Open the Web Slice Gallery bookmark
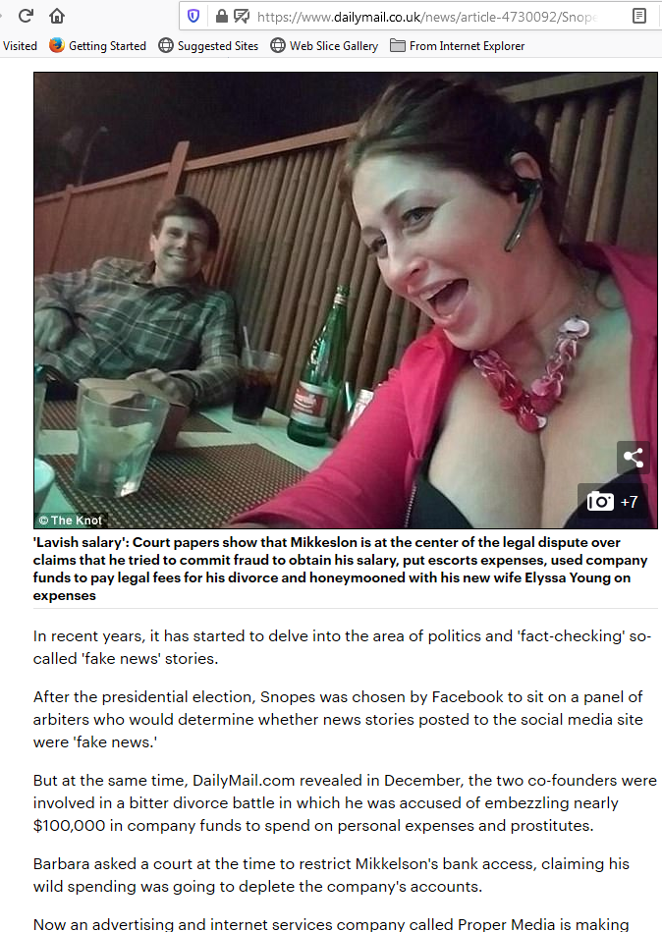This screenshot has width=662, height=932. click(324, 46)
